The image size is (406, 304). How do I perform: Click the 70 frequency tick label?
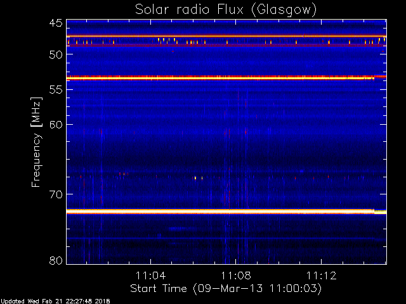click(56, 194)
